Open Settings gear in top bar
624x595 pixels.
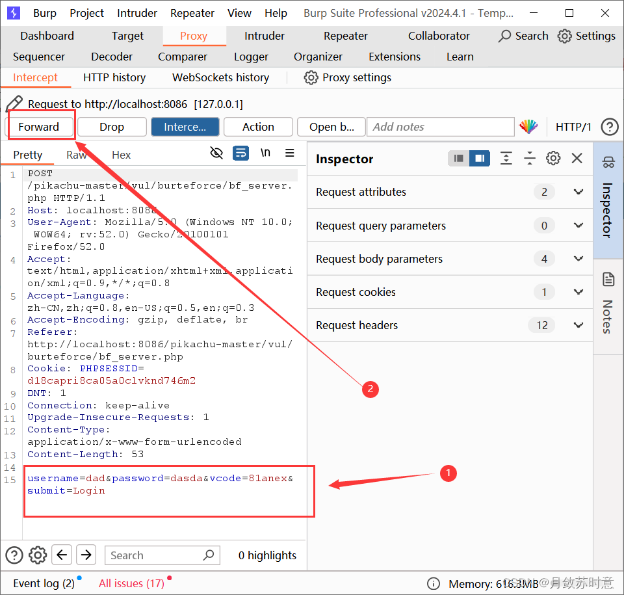coord(564,36)
